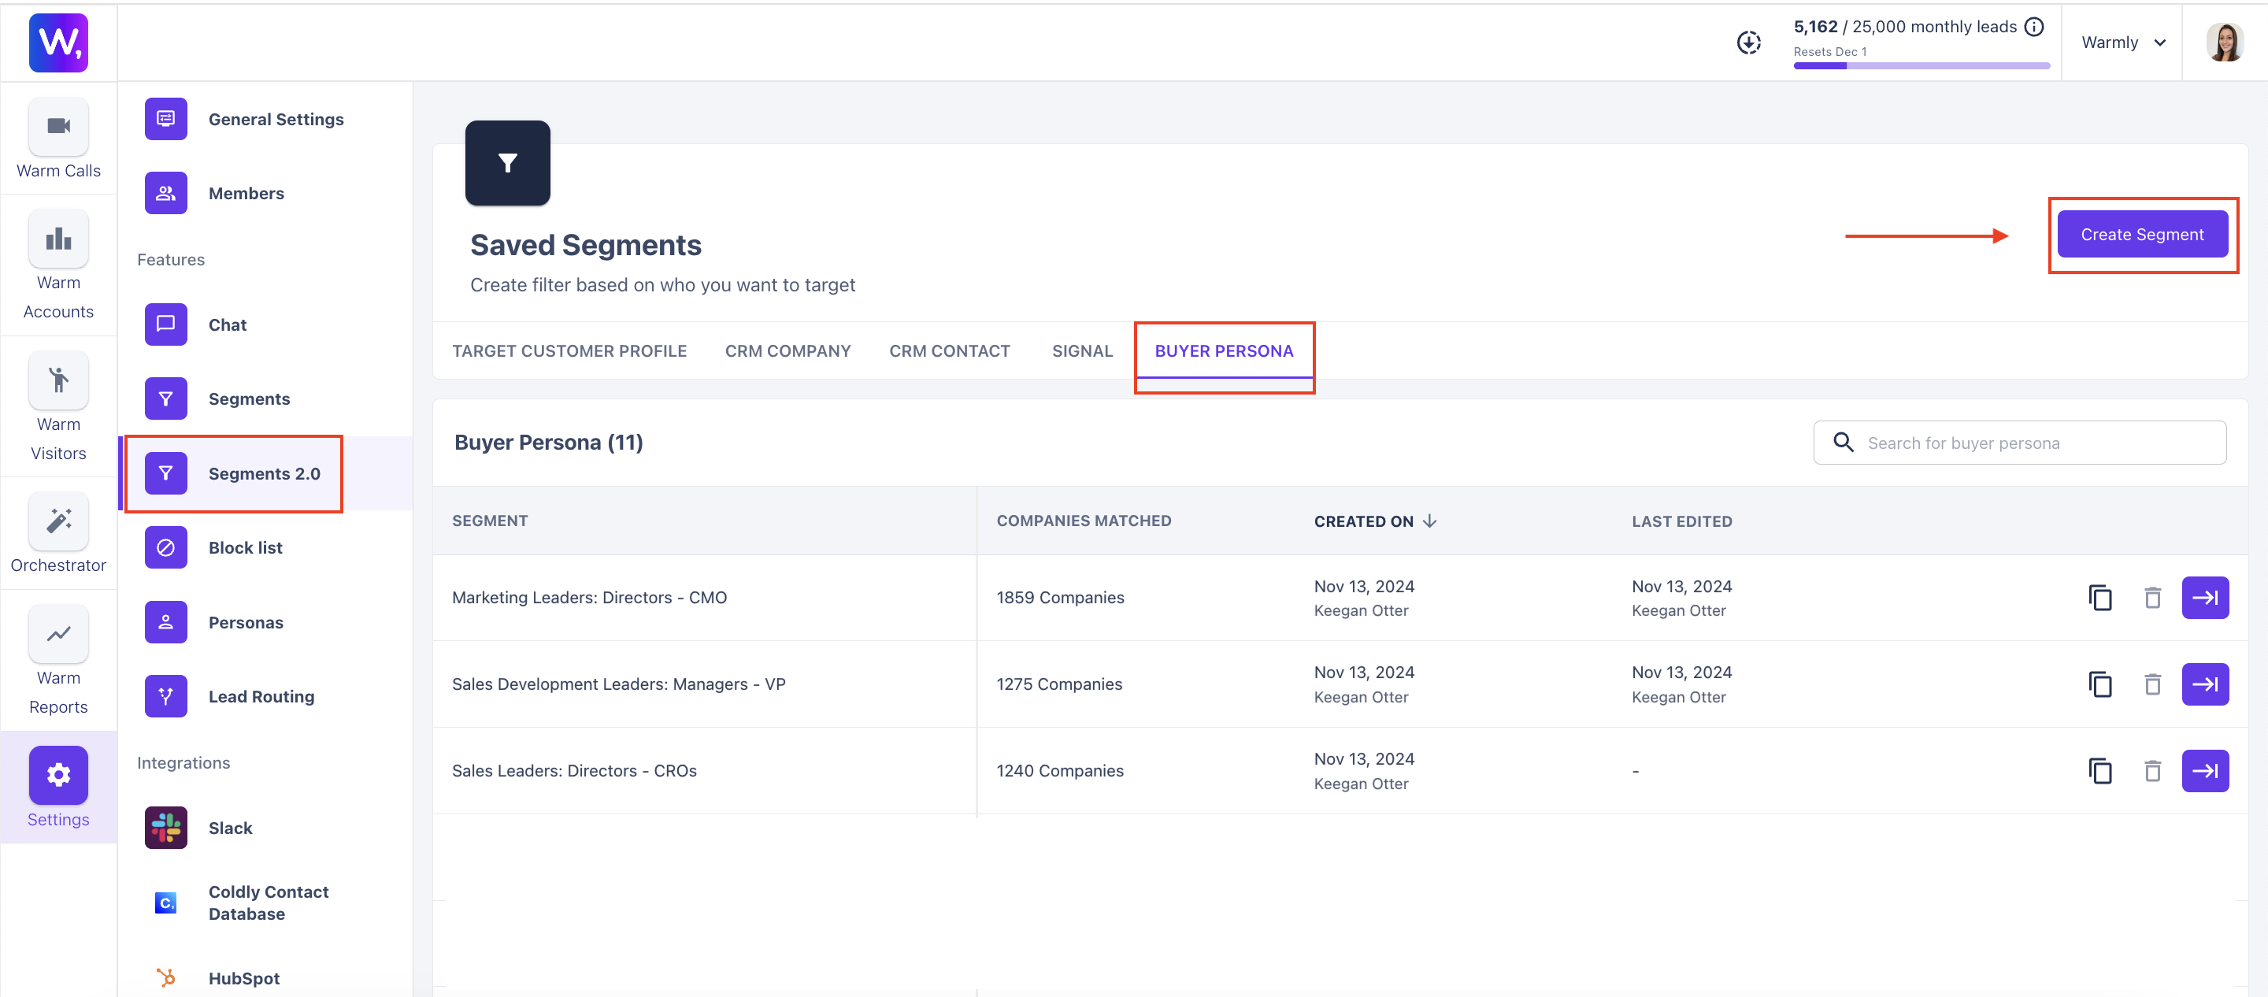Open user profile avatar menu
Image resolution: width=2268 pixels, height=997 pixels.
(2224, 43)
